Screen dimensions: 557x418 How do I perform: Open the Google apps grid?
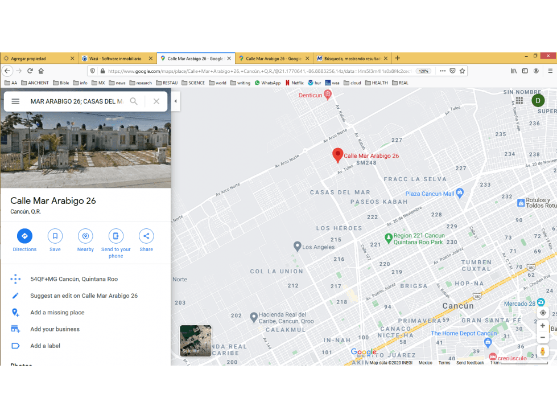pos(519,101)
